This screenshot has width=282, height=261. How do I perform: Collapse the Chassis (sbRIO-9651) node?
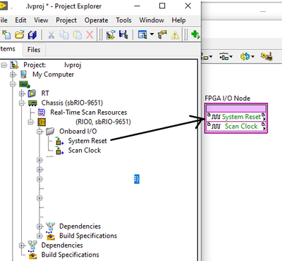(x=22, y=103)
